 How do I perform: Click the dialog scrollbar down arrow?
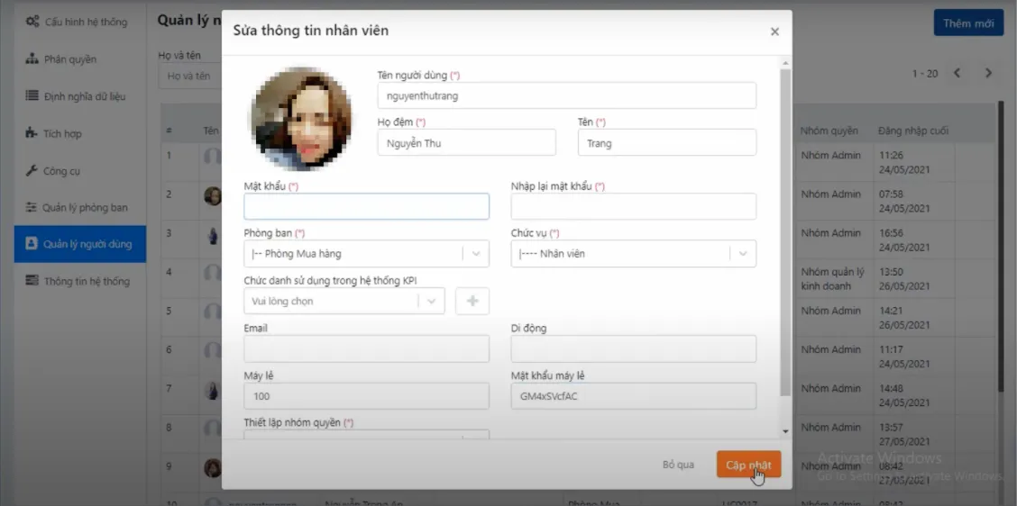coord(784,431)
